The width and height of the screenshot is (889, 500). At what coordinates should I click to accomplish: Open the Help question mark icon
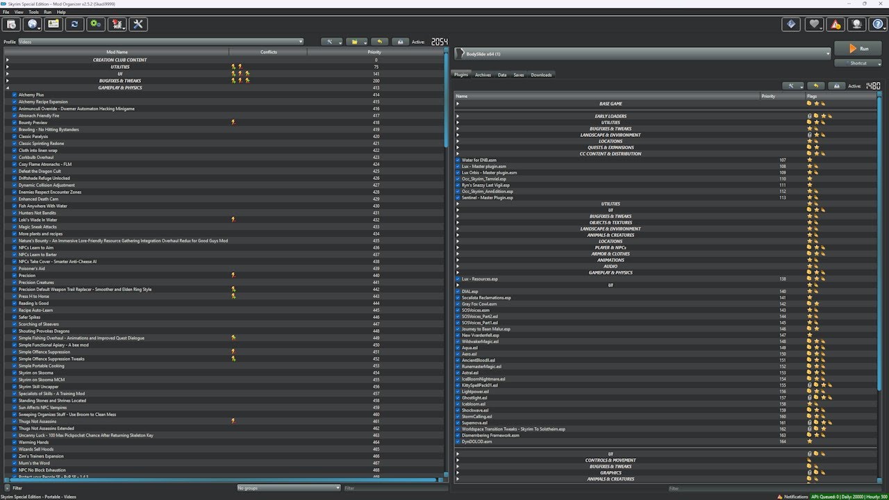tap(878, 24)
